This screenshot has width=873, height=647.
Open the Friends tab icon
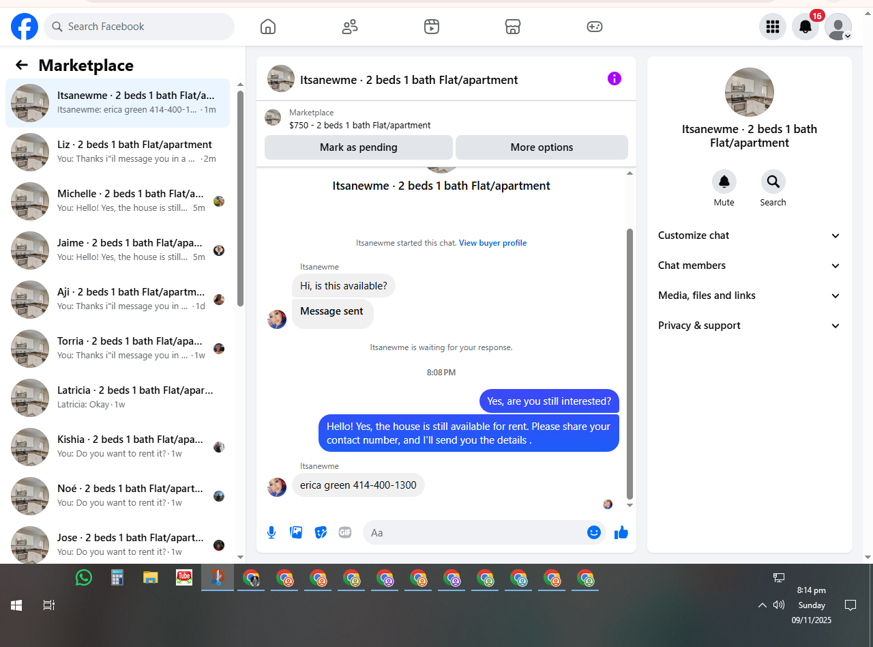click(x=350, y=27)
